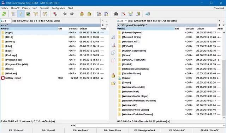Open the Označiť menu
This screenshot has height=133, width=226.
coord(15,8)
